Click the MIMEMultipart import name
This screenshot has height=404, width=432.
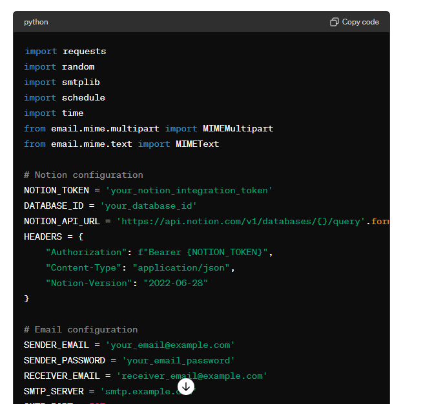(x=238, y=128)
